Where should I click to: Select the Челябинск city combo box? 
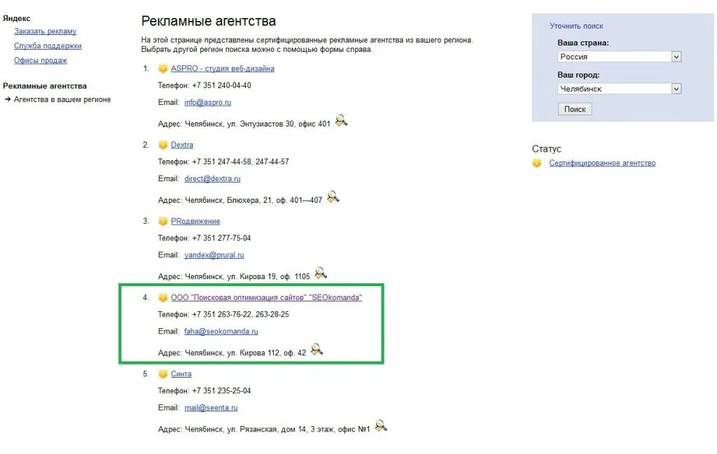(620, 89)
